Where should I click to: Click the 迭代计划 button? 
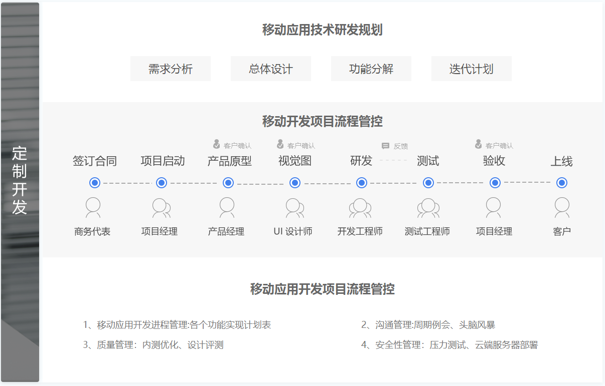pos(472,69)
